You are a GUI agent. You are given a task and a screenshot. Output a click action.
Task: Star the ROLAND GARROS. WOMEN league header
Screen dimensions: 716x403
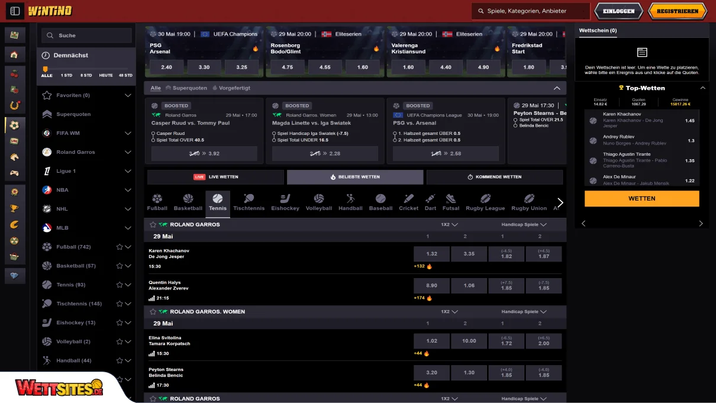pyautogui.click(x=153, y=312)
